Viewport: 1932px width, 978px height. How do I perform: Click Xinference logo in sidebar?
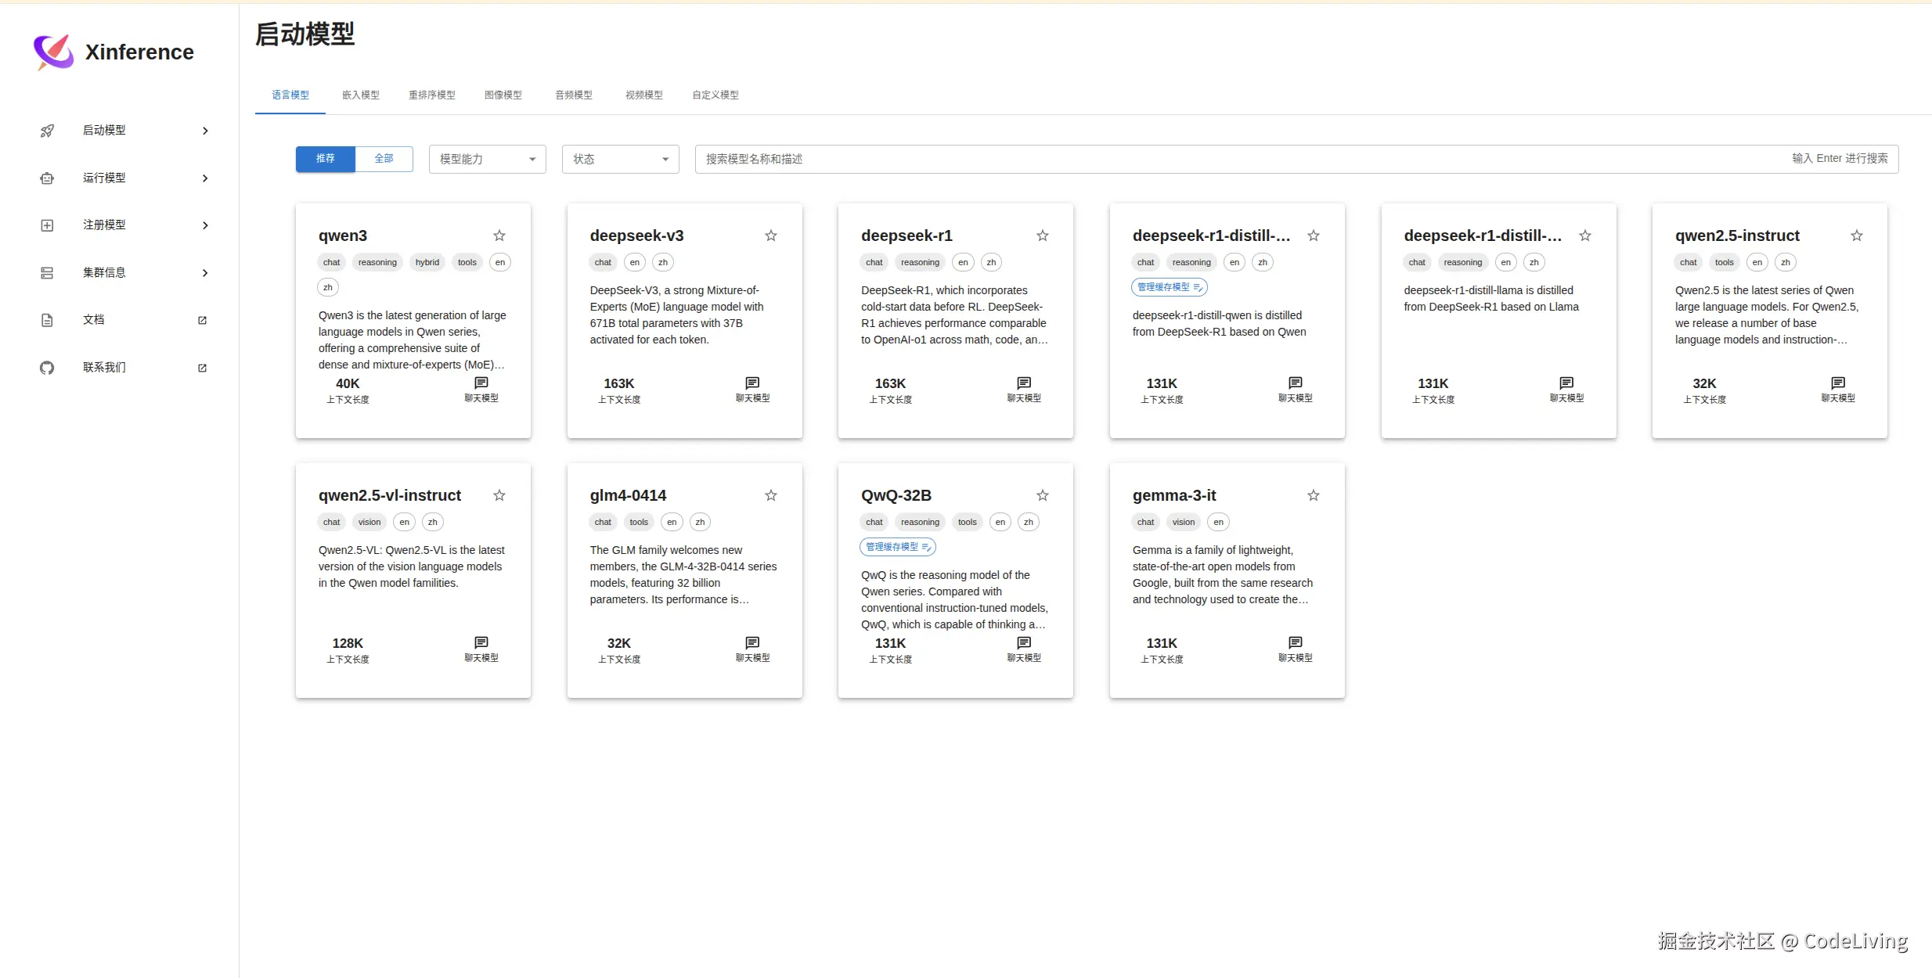click(53, 52)
